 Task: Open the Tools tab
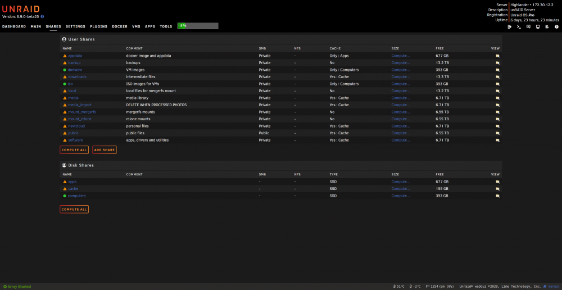click(166, 26)
